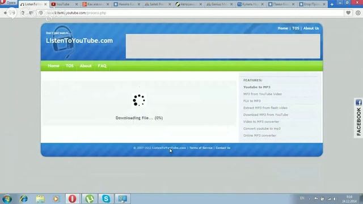Open the monitor-icon app in taskbar

coord(123,199)
